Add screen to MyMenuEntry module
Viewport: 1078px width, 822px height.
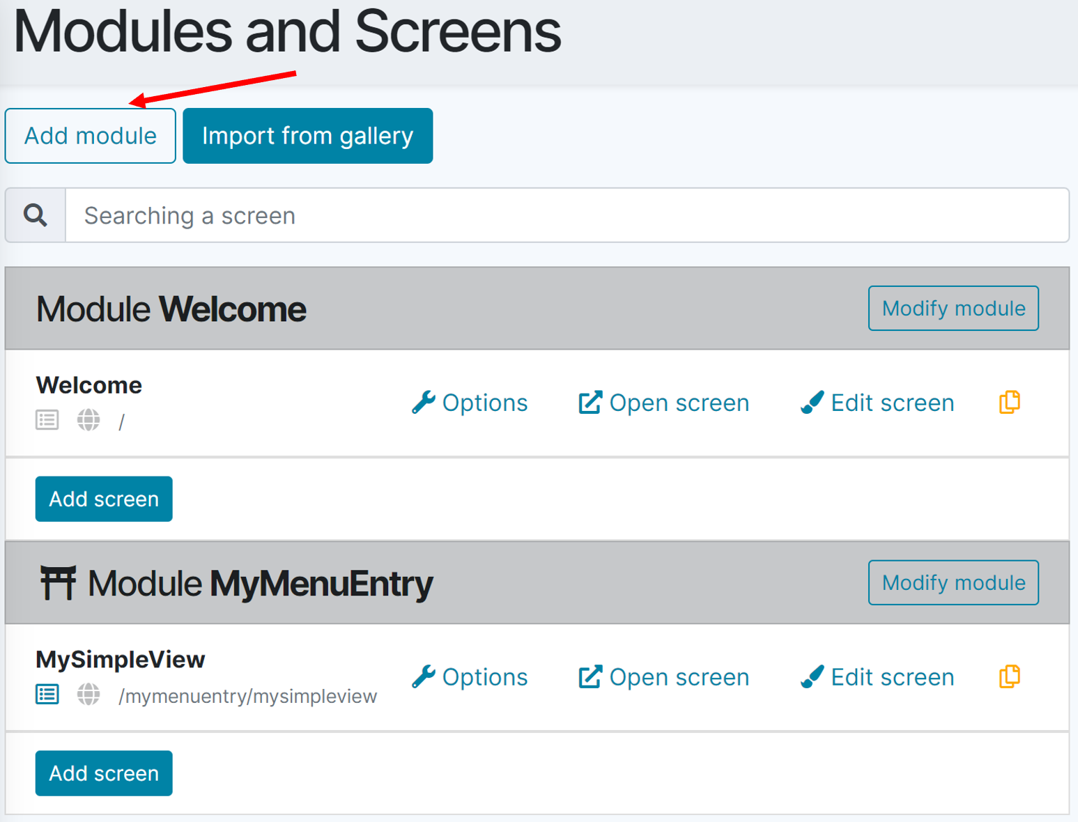click(104, 773)
